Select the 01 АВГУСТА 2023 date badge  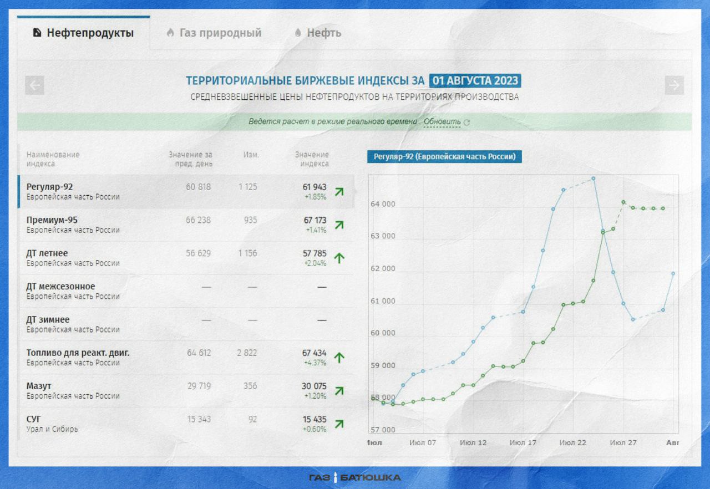coord(475,81)
